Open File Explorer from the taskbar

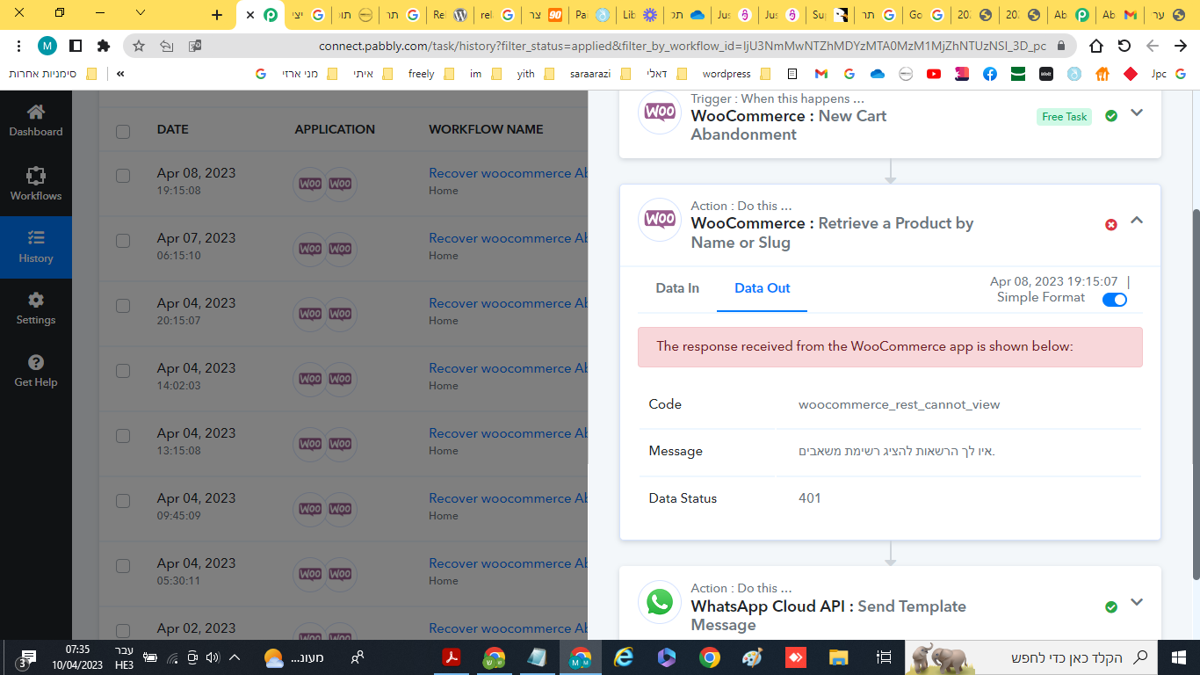pyautogui.click(x=839, y=657)
